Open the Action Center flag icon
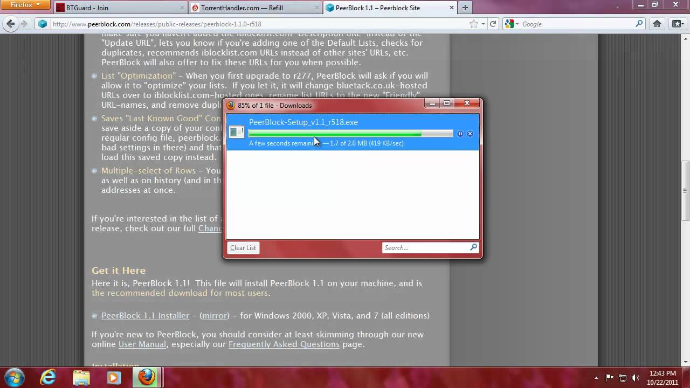690x388 pixels. pos(610,378)
